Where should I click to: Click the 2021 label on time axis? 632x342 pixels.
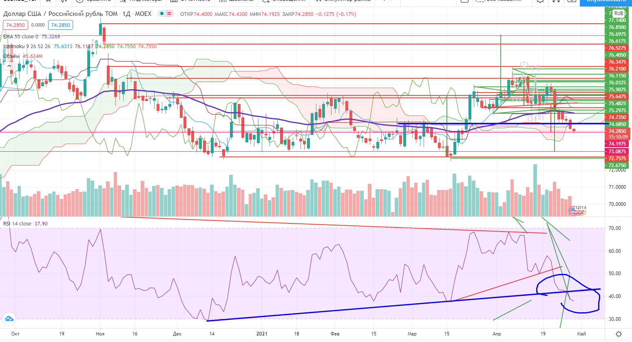click(x=262, y=334)
